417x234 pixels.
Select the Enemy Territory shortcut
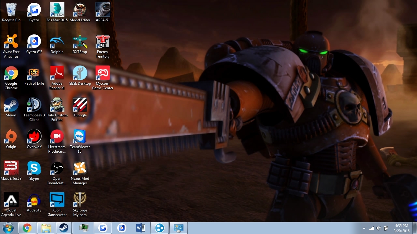click(x=103, y=46)
